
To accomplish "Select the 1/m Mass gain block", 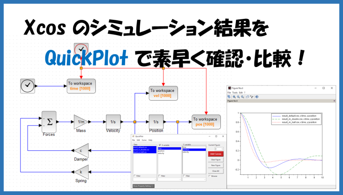I will click(81, 122).
